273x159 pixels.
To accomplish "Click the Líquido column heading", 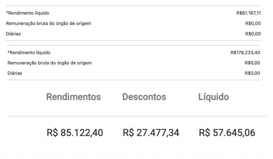I will click(x=214, y=97).
